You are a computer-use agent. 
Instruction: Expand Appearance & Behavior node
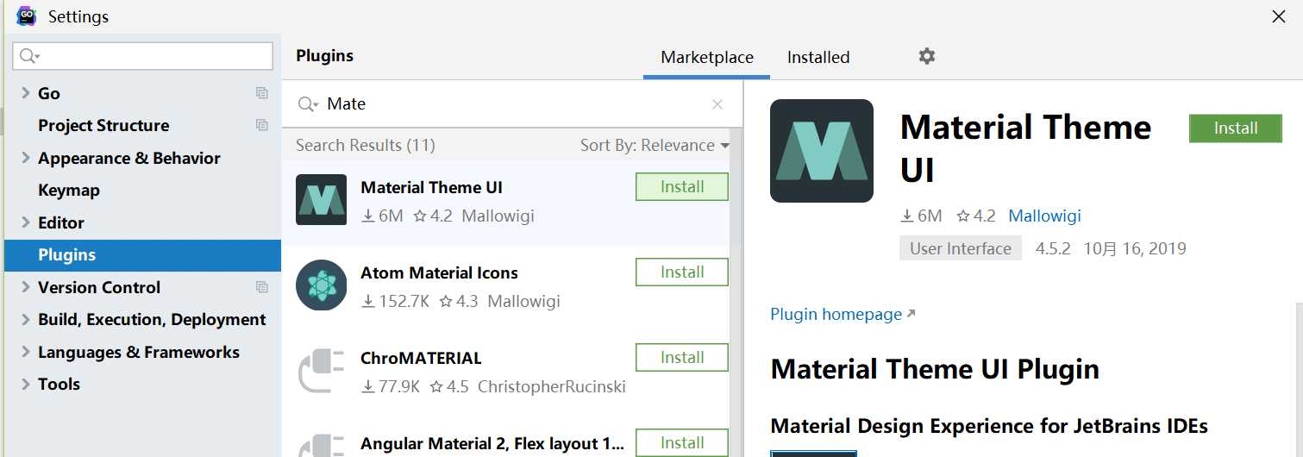click(x=26, y=158)
